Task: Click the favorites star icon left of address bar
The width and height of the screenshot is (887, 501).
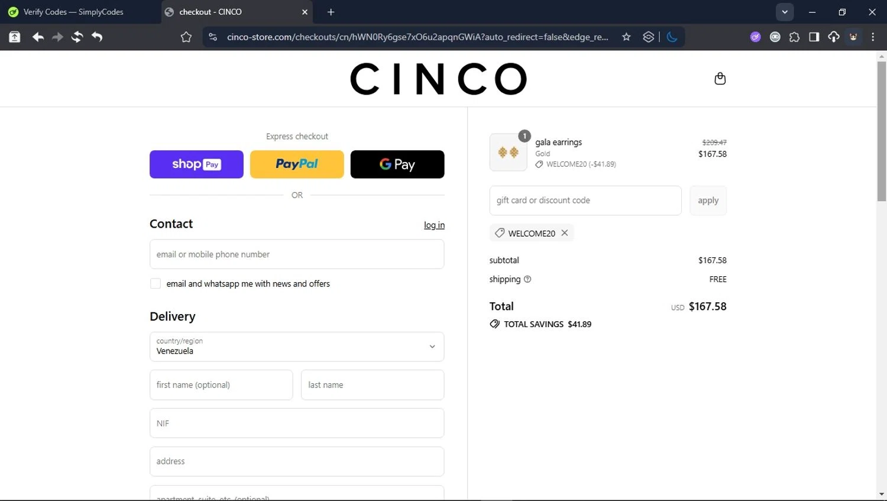Action: pos(186,37)
